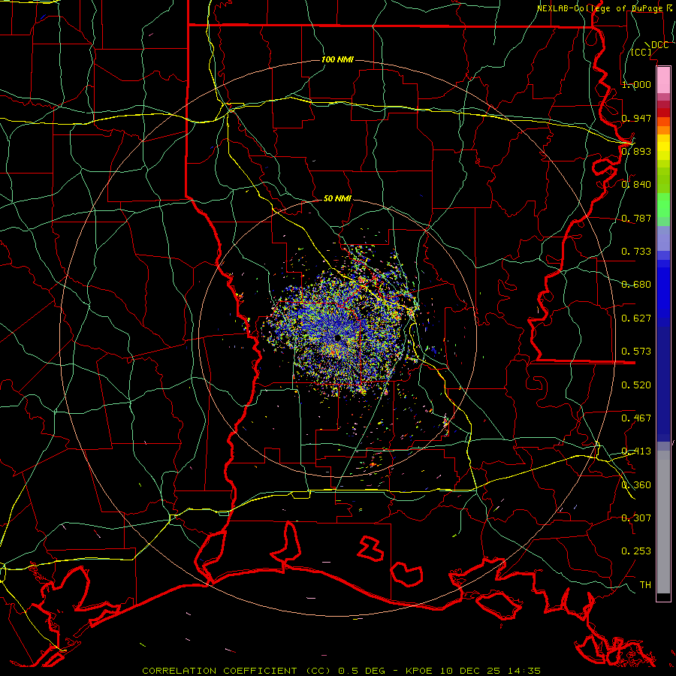The width and height of the screenshot is (676, 676).
Task: Click the [CC] label above the color scale
Action: pos(641,52)
